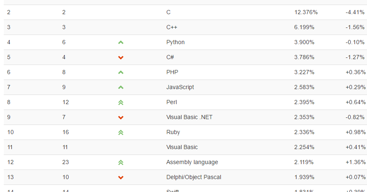Click the JavaScript language name
This screenshot has height=192, width=367.
click(x=180, y=87)
